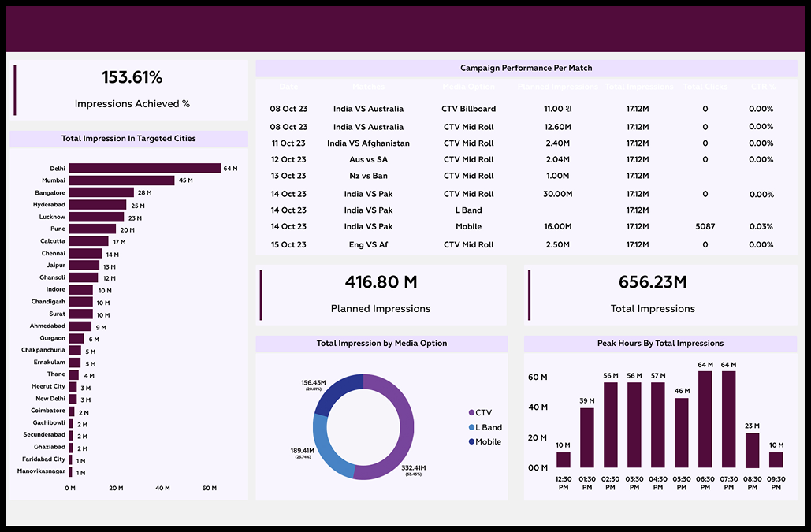Click the CTV legend color dot

pos(472,412)
